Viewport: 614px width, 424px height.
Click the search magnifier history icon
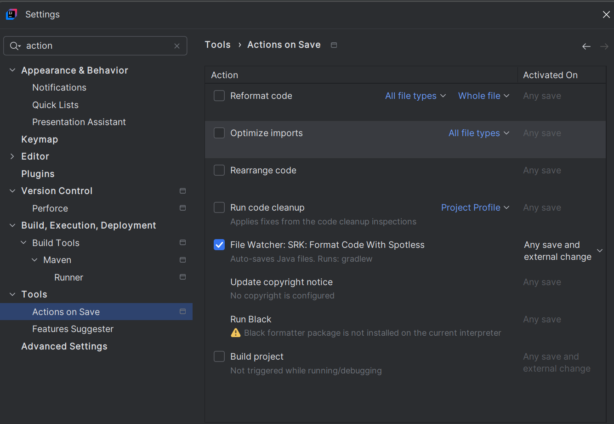coord(15,46)
